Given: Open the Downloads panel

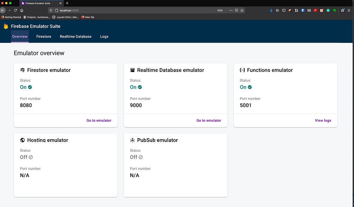Looking at the screenshot, I should click(x=271, y=10).
